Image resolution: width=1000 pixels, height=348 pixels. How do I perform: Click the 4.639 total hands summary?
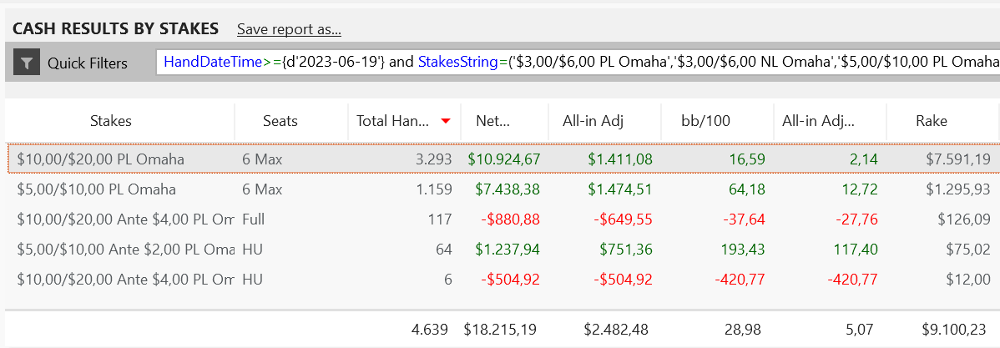click(429, 330)
